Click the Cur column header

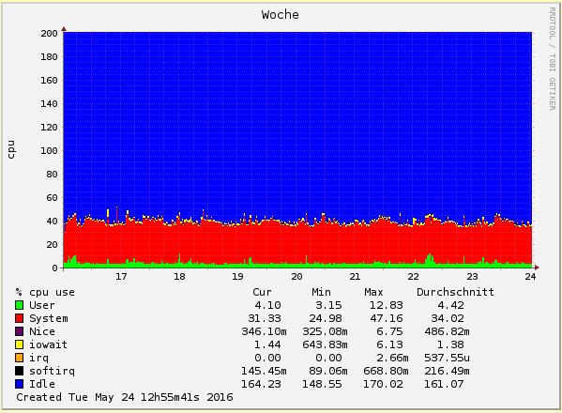click(x=262, y=292)
